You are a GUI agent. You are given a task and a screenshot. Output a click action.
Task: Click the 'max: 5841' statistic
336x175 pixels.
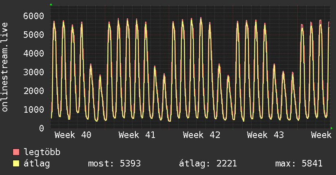click(x=299, y=164)
